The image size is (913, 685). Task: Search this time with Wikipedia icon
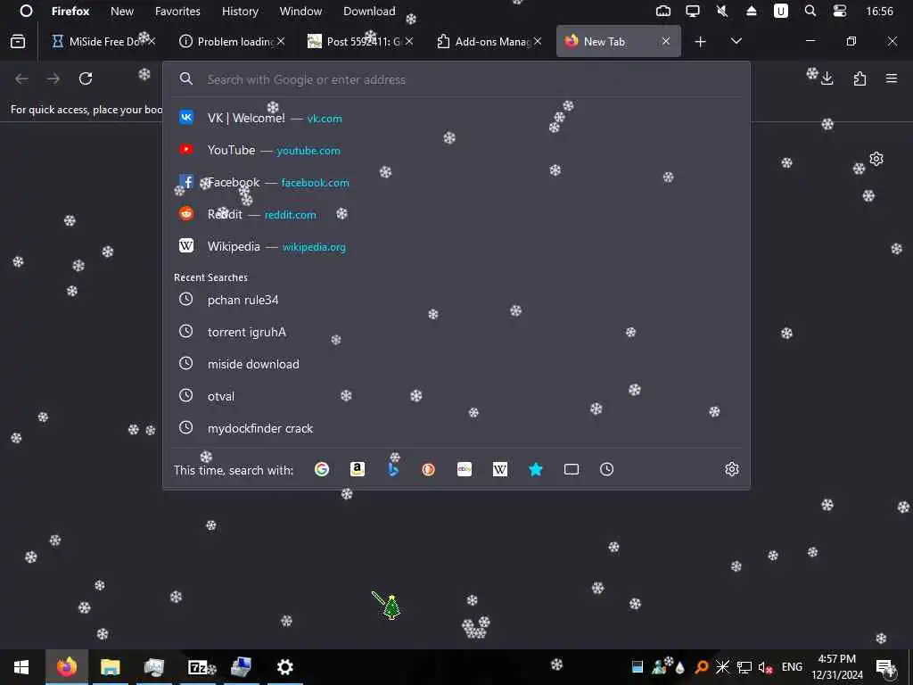[500, 469]
